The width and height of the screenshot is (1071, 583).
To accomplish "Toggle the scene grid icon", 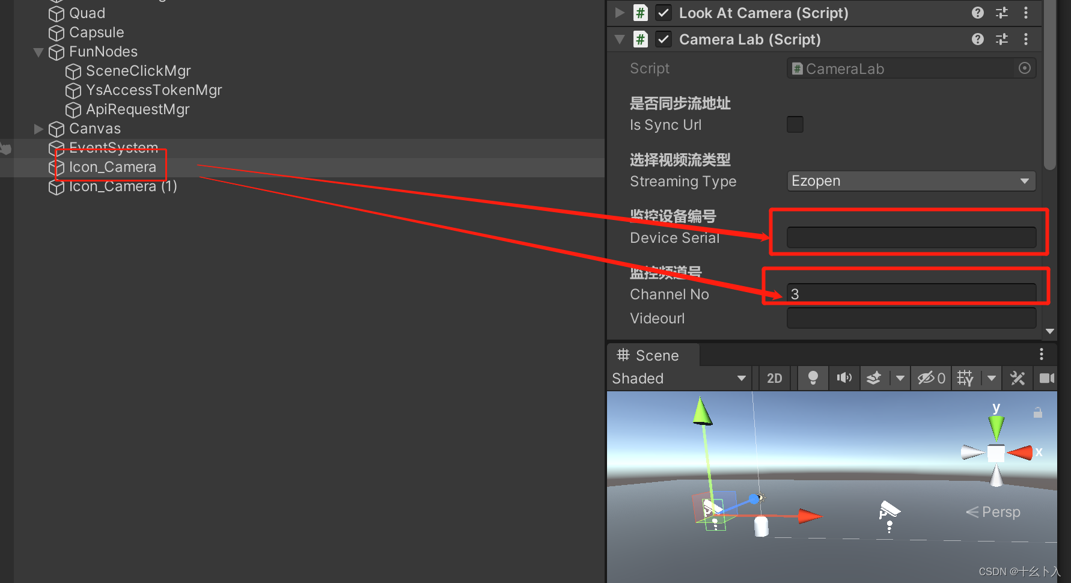I will (965, 378).
